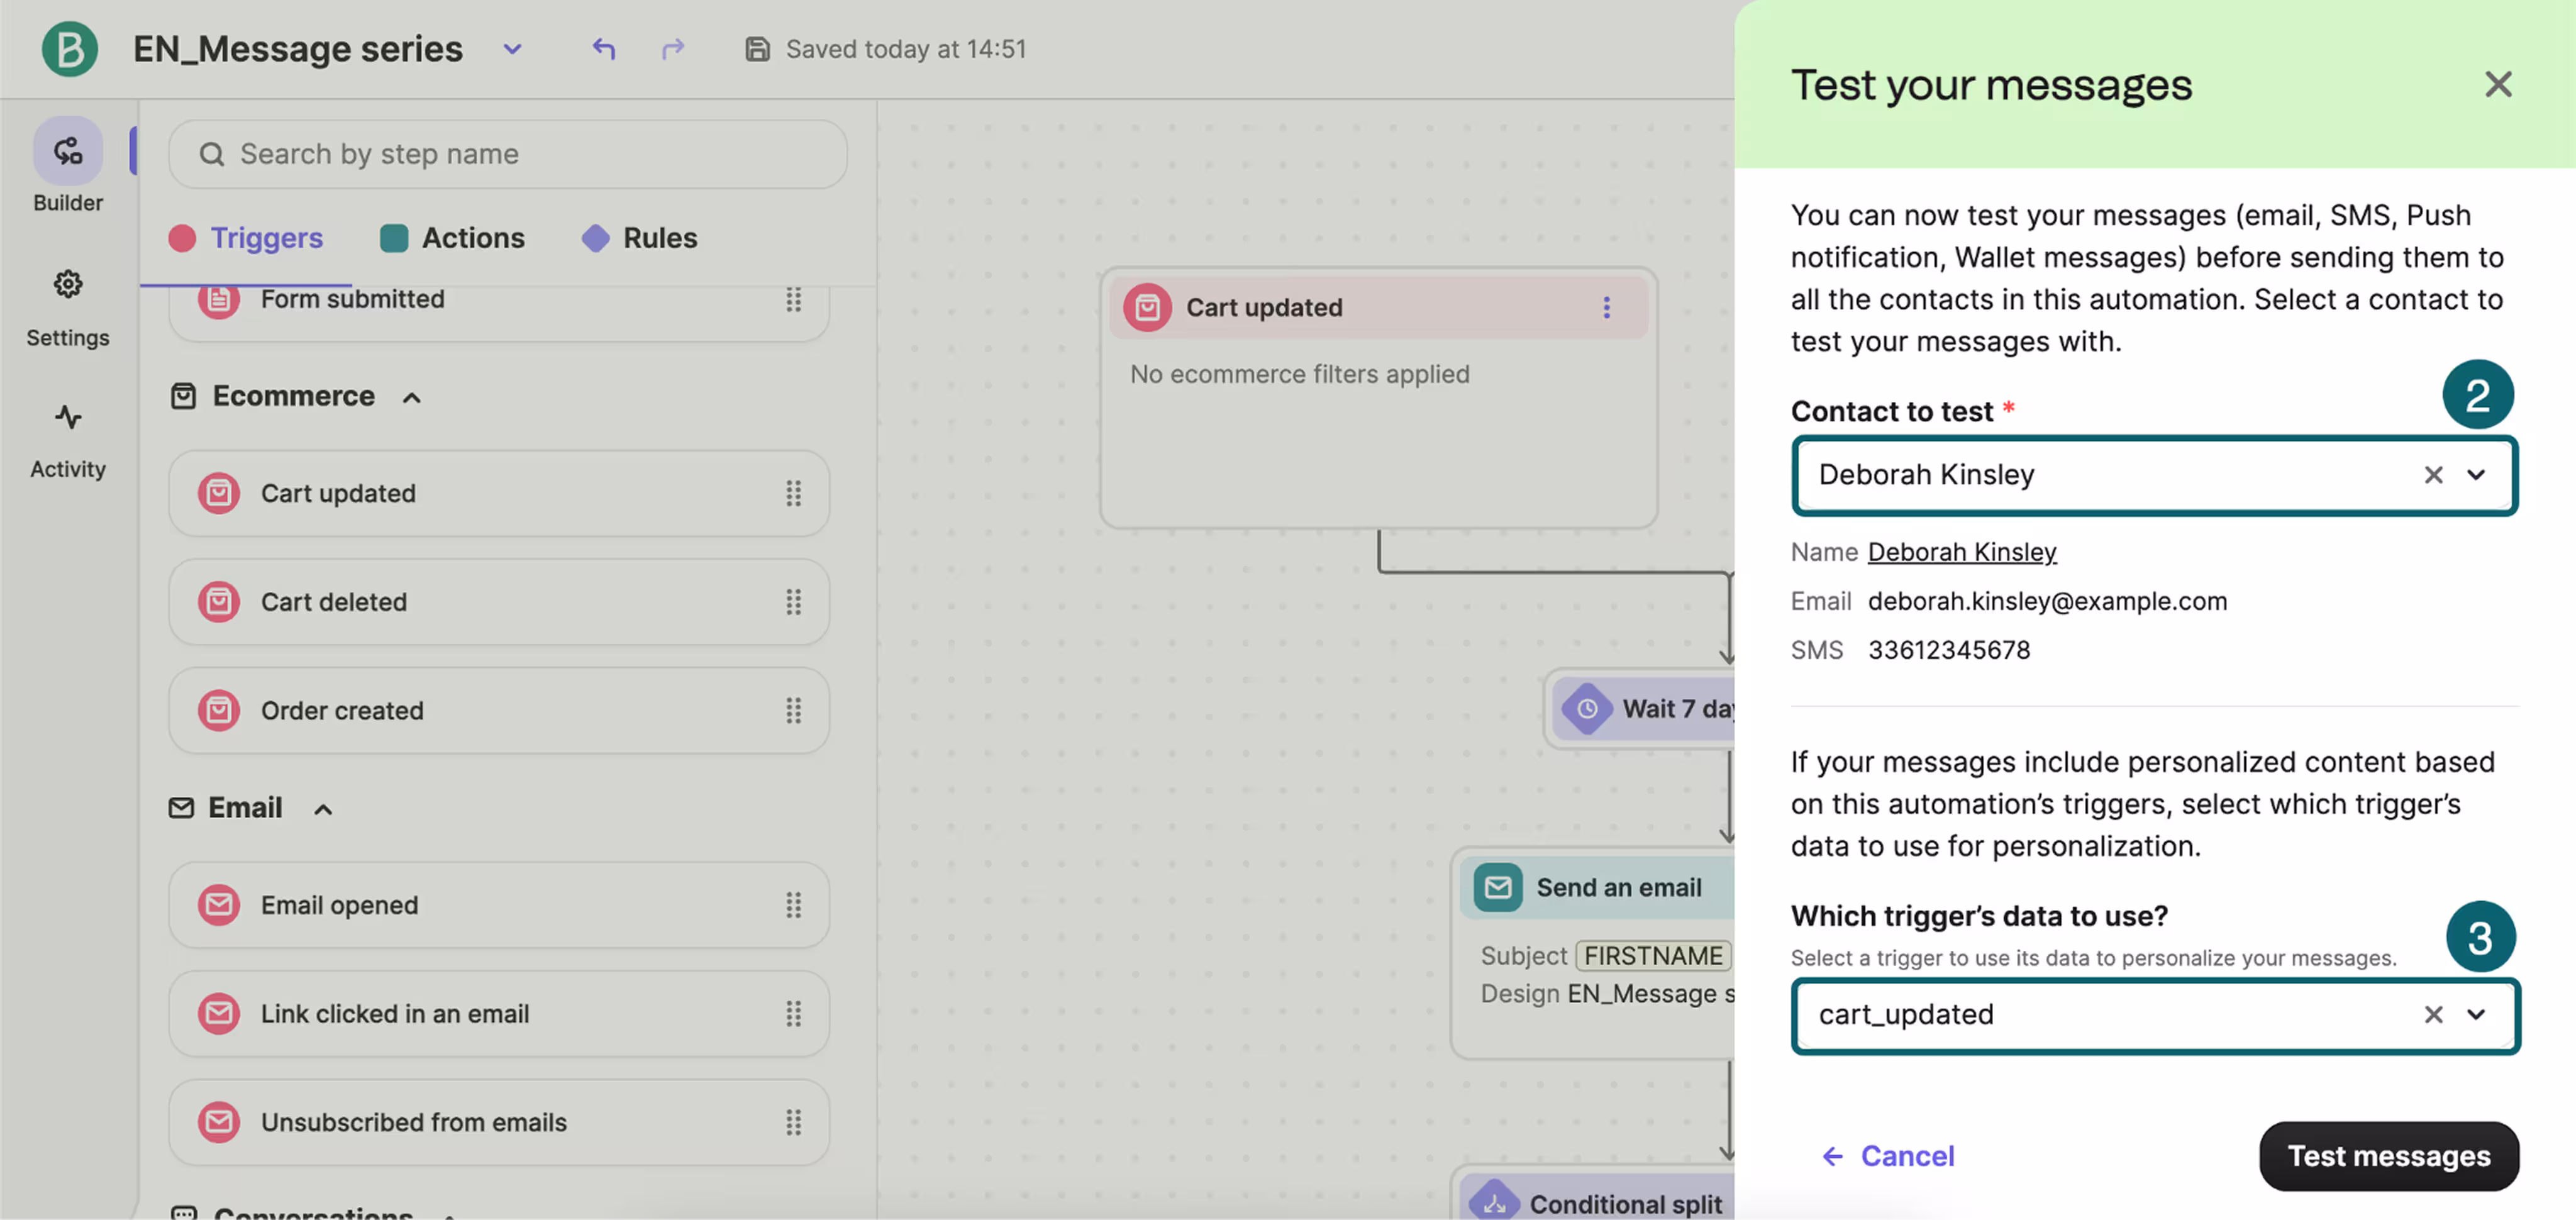Click the Cart updated node bag icon
This screenshot has height=1220, width=2576.
click(x=1147, y=307)
